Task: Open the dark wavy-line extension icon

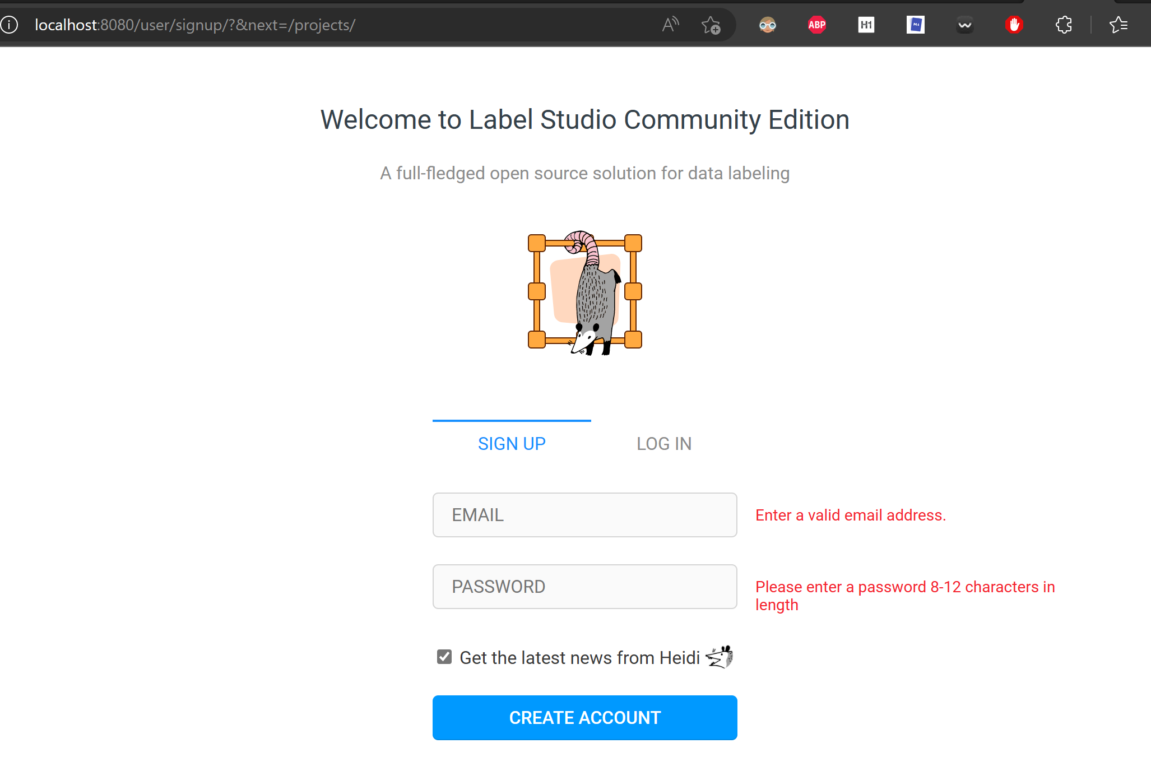Action: 965,25
